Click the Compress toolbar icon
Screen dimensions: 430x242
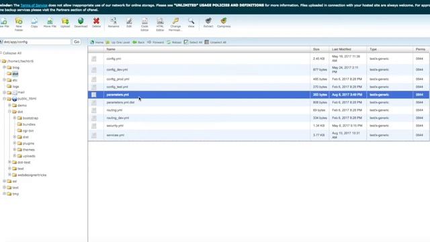[x=224, y=21]
